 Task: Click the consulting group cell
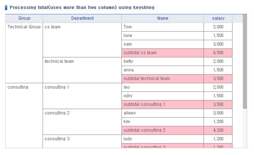coord(24,116)
